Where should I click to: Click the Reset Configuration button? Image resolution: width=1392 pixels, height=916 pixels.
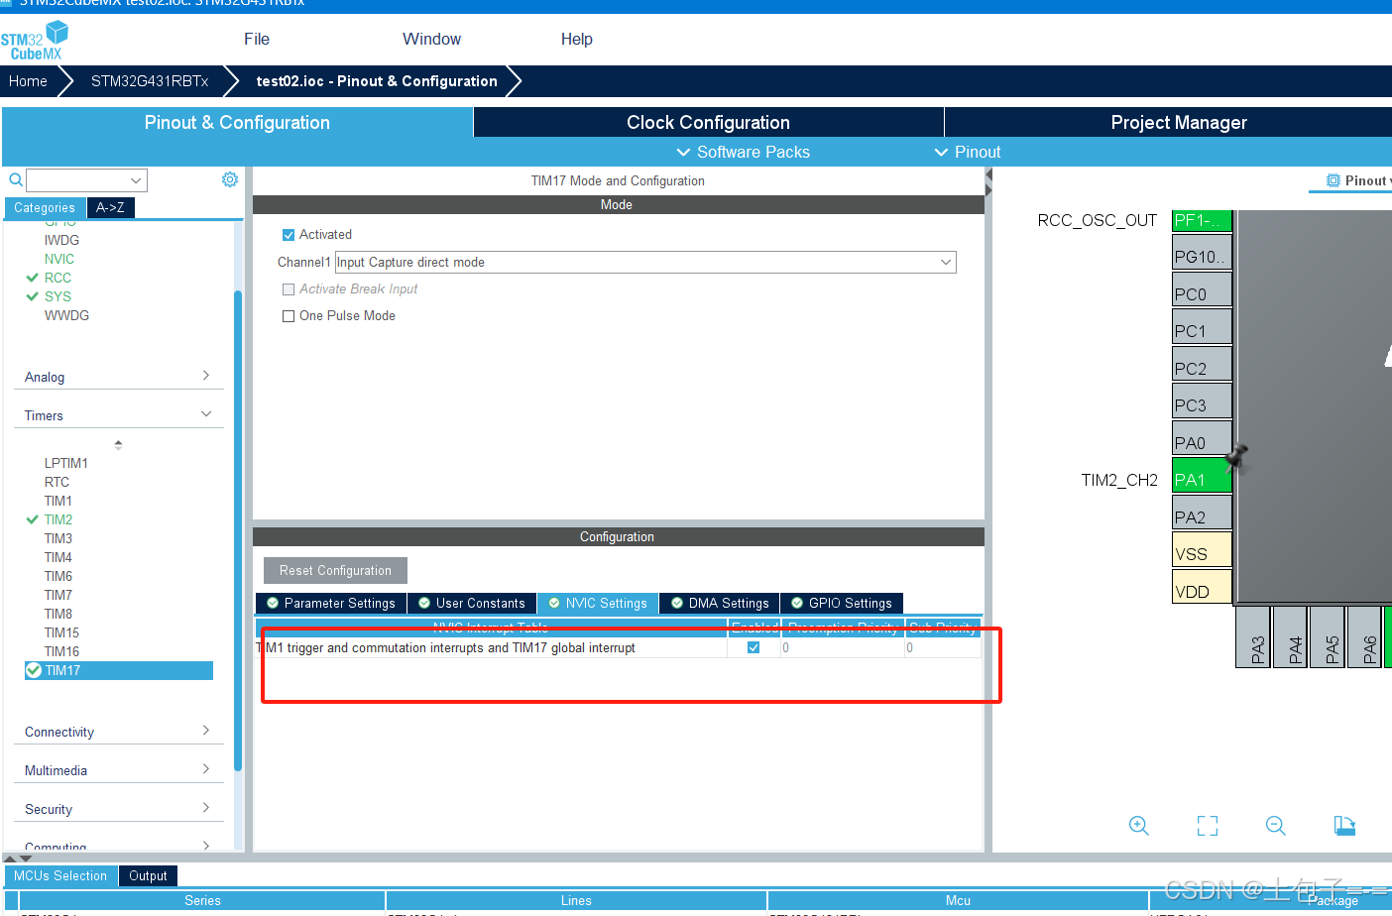click(335, 570)
